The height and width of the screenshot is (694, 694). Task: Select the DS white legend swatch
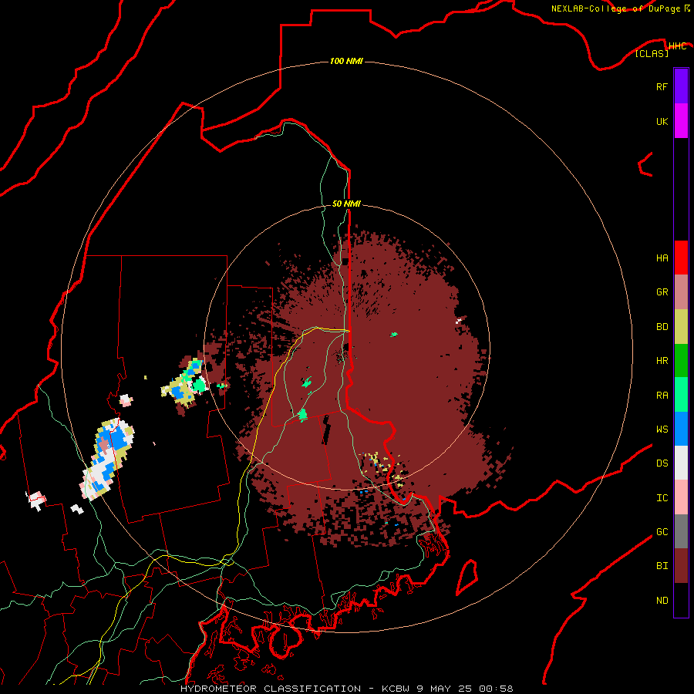point(681,463)
